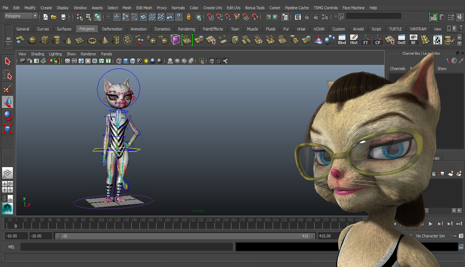Toggle snap to curves magnet icon

click(x=220, y=16)
